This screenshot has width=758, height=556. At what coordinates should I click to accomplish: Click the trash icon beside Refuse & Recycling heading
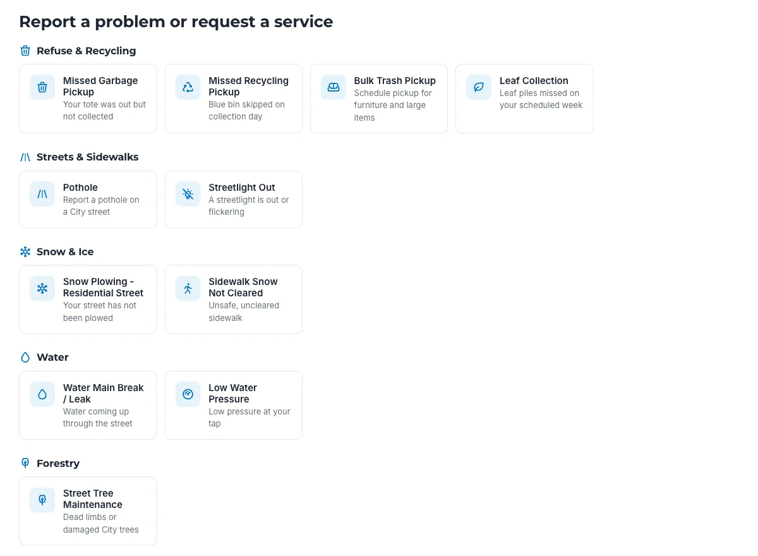coord(25,51)
